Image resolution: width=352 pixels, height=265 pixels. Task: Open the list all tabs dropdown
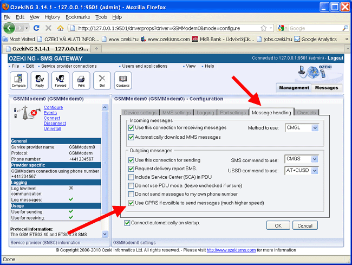tap(348, 49)
